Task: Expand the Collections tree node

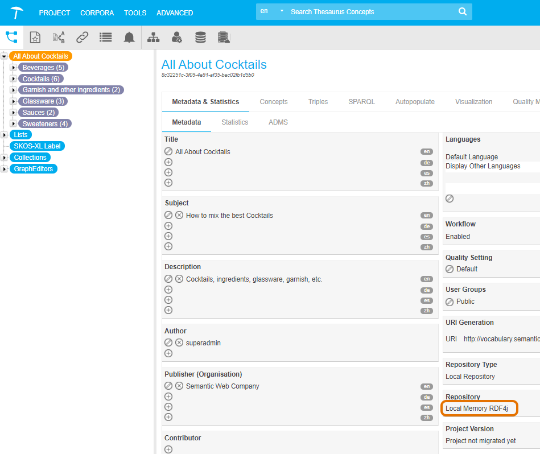Action: [x=5, y=158]
